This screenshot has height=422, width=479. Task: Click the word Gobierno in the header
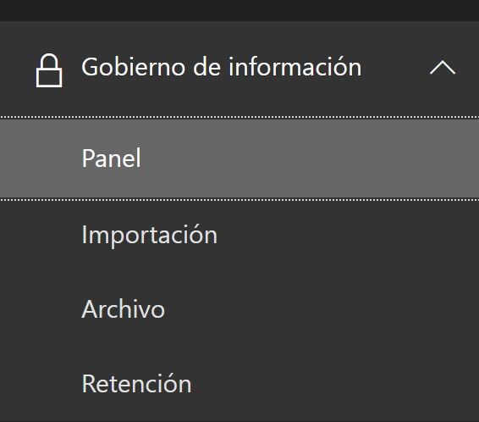pos(133,67)
